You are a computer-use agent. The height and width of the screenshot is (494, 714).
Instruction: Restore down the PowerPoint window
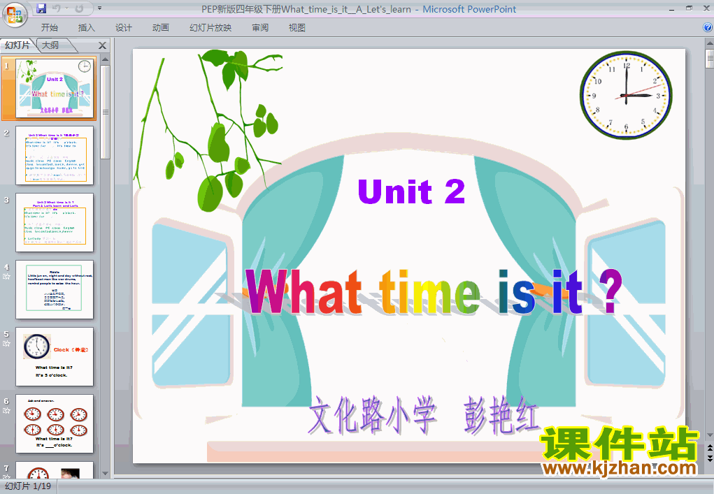(689, 8)
